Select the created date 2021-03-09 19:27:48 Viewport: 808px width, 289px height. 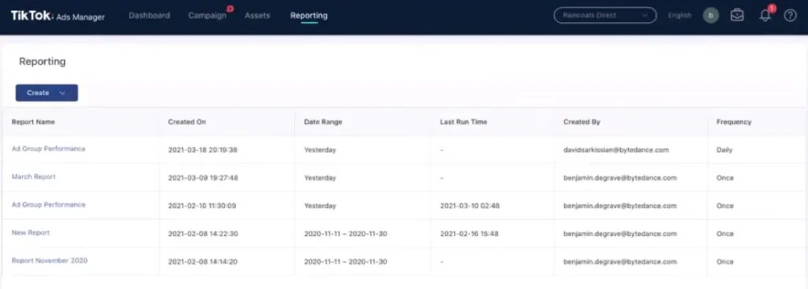203,178
